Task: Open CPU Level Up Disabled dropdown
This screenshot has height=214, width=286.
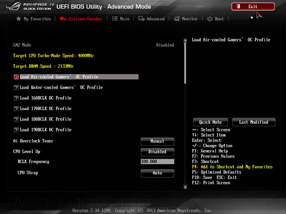Action: pos(157,152)
